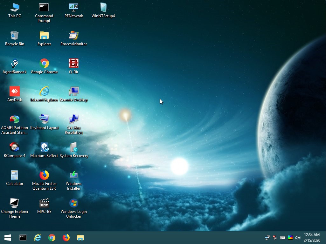Open Q-Dir file manager icon
The image size is (326, 244).
coord(73,66)
